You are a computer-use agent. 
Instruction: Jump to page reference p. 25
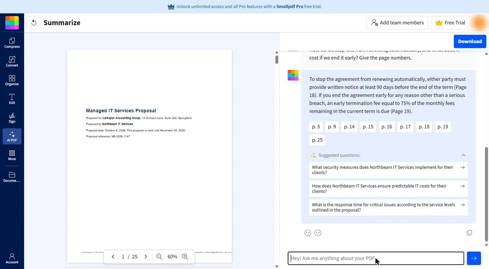[x=317, y=140]
